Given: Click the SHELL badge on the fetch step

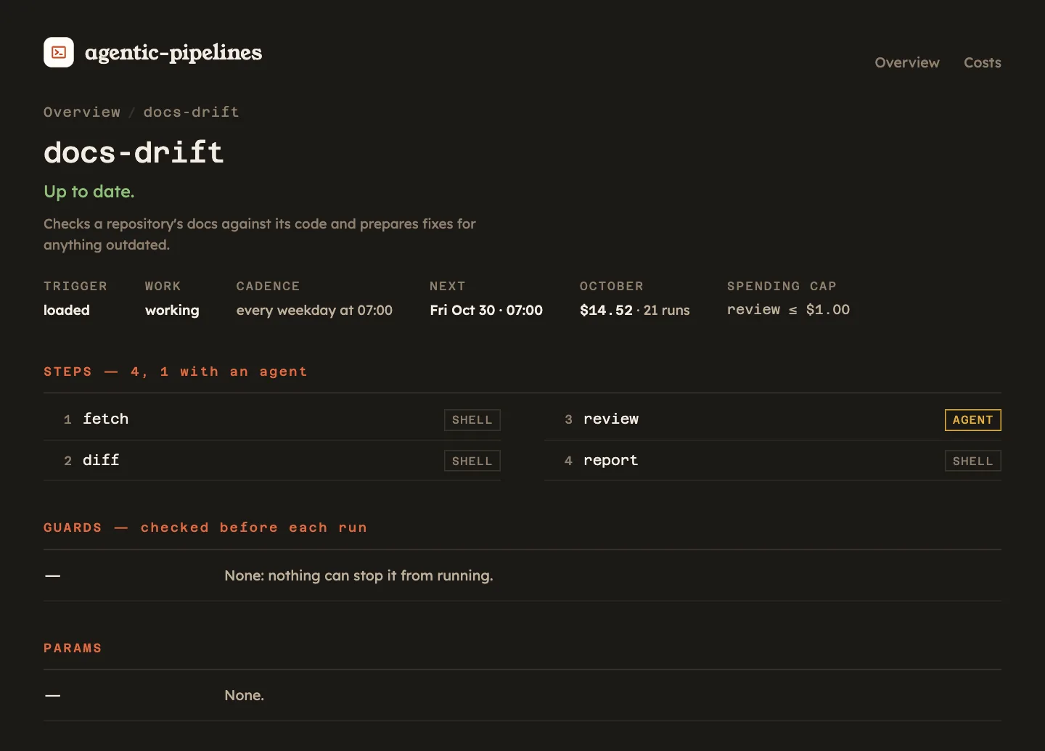Looking at the screenshot, I should (x=472, y=420).
